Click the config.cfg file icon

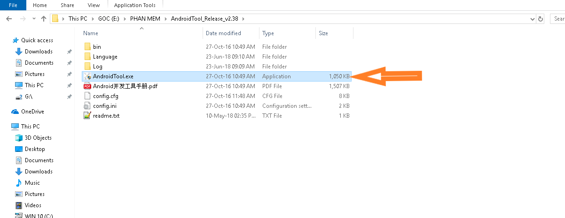(87, 96)
